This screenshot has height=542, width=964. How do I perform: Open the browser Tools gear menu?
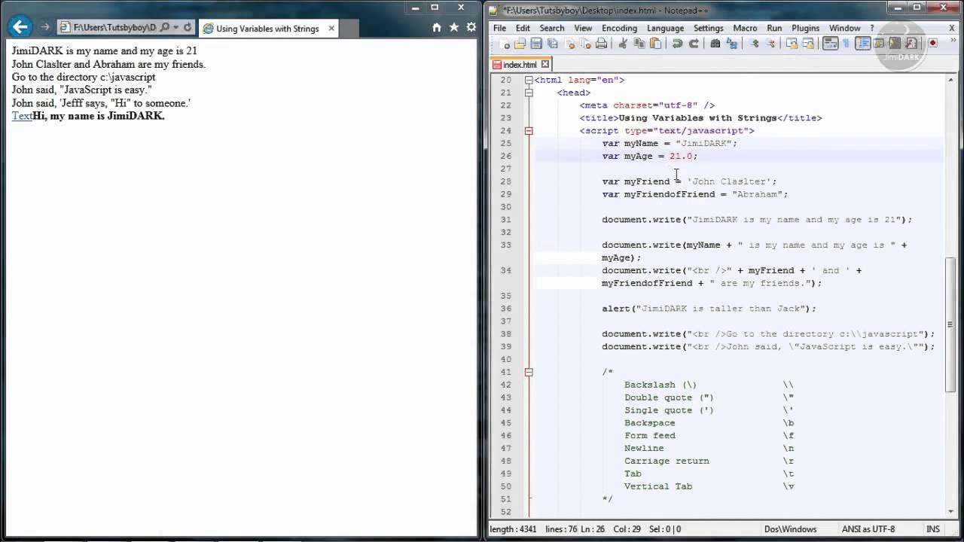(x=471, y=27)
